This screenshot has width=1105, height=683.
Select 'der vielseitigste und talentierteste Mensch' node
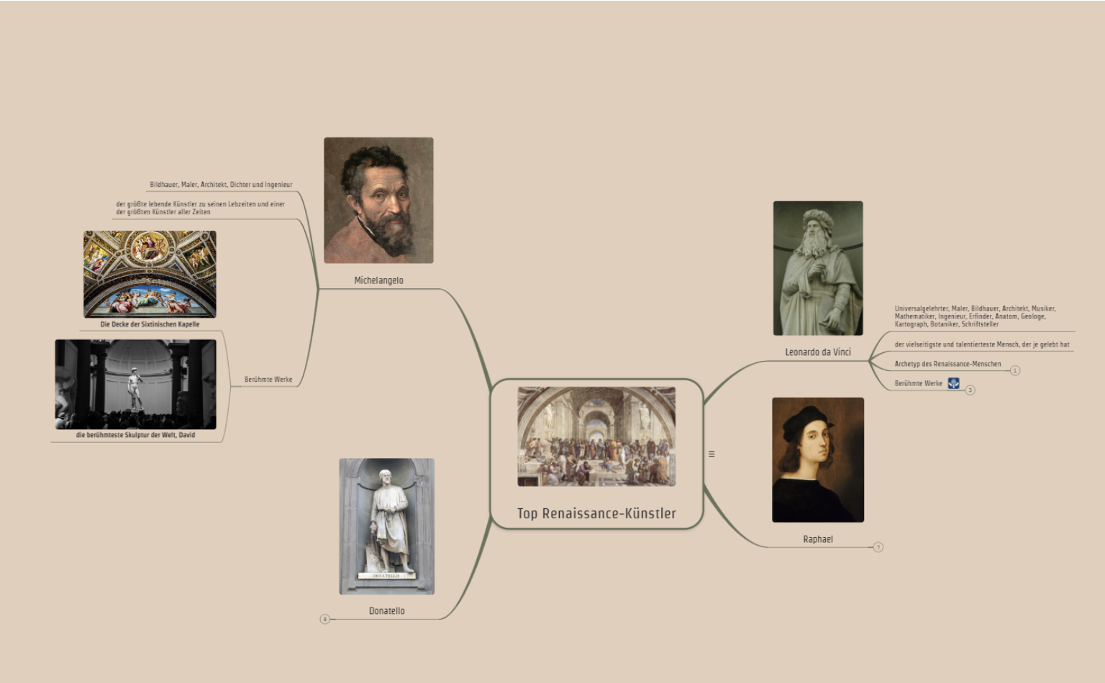click(x=982, y=344)
